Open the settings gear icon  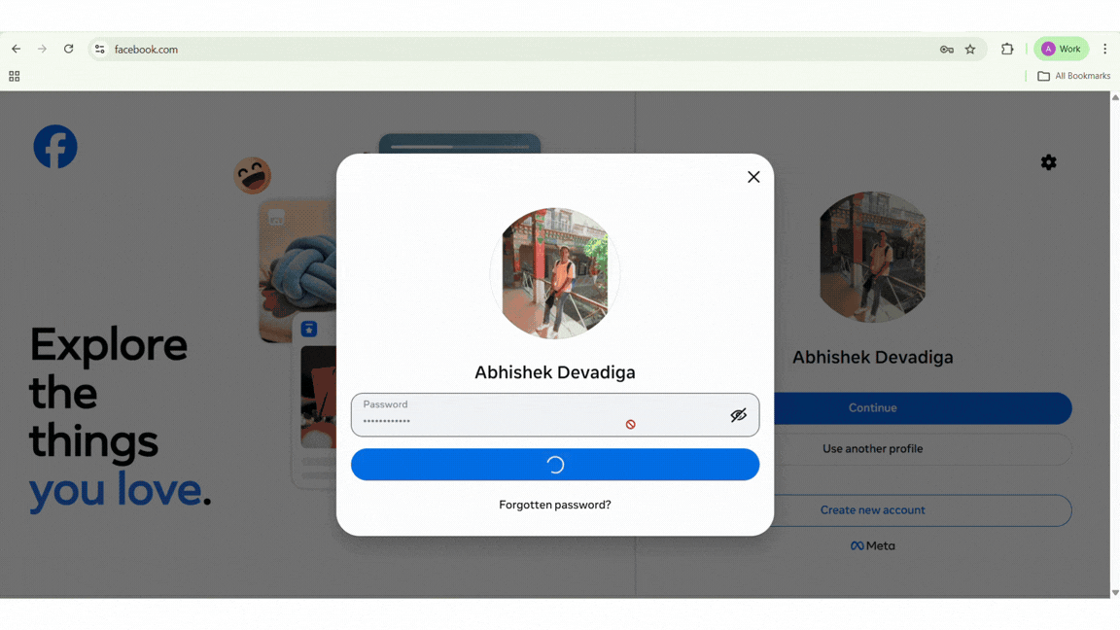coord(1048,162)
